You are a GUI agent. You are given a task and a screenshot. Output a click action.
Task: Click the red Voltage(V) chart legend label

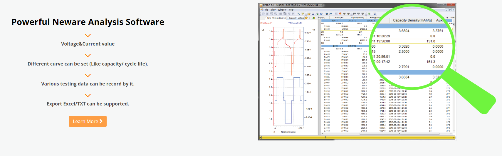[x=266, y=23]
